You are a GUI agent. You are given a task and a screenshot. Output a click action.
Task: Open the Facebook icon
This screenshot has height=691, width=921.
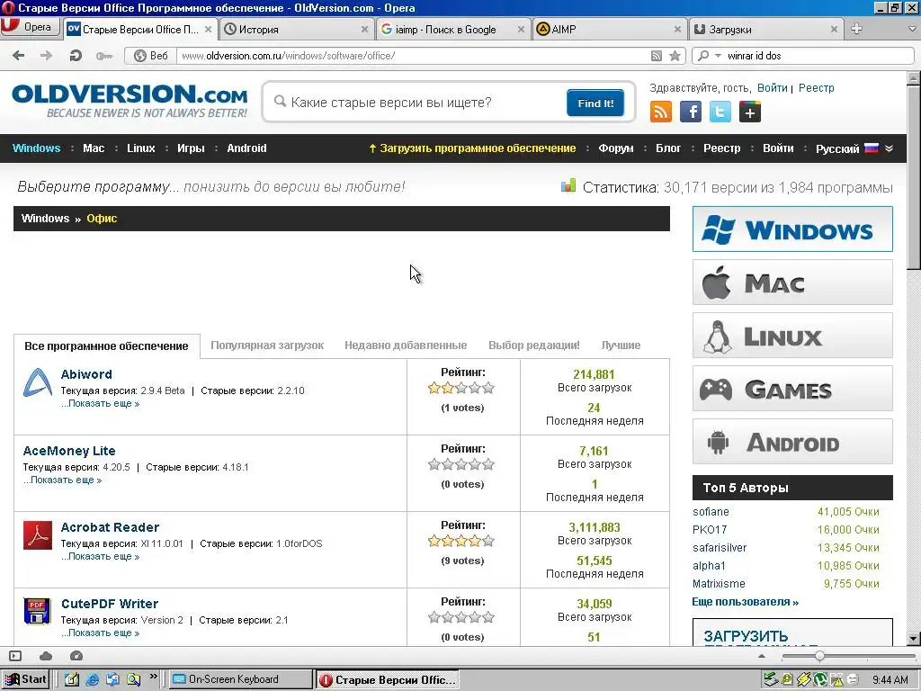coord(691,112)
